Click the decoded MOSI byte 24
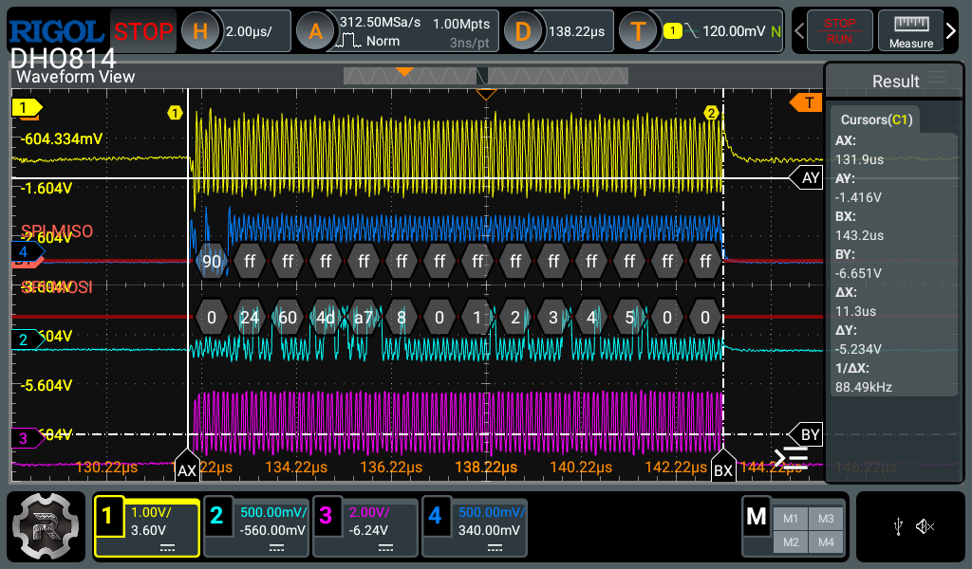 (250, 318)
